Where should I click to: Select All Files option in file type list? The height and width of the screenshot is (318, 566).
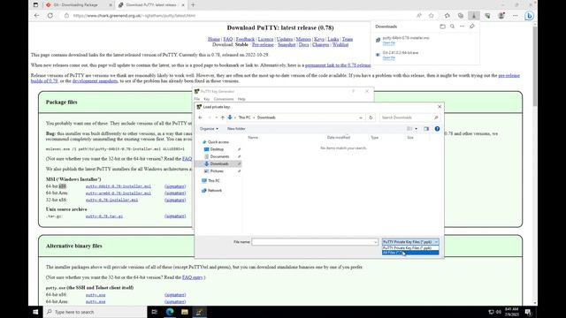[410, 253]
